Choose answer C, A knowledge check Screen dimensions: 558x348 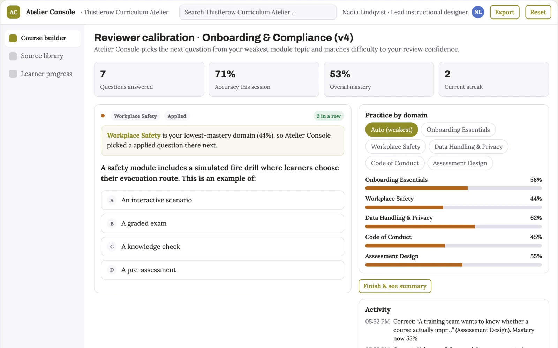click(x=223, y=247)
